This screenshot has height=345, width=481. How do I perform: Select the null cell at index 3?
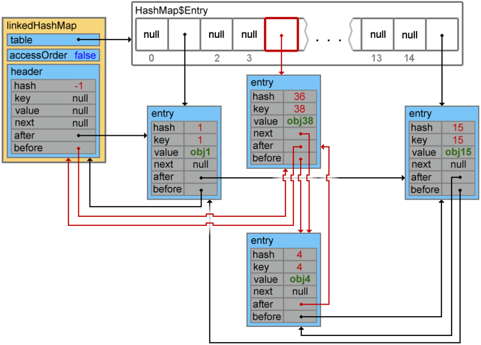point(249,34)
